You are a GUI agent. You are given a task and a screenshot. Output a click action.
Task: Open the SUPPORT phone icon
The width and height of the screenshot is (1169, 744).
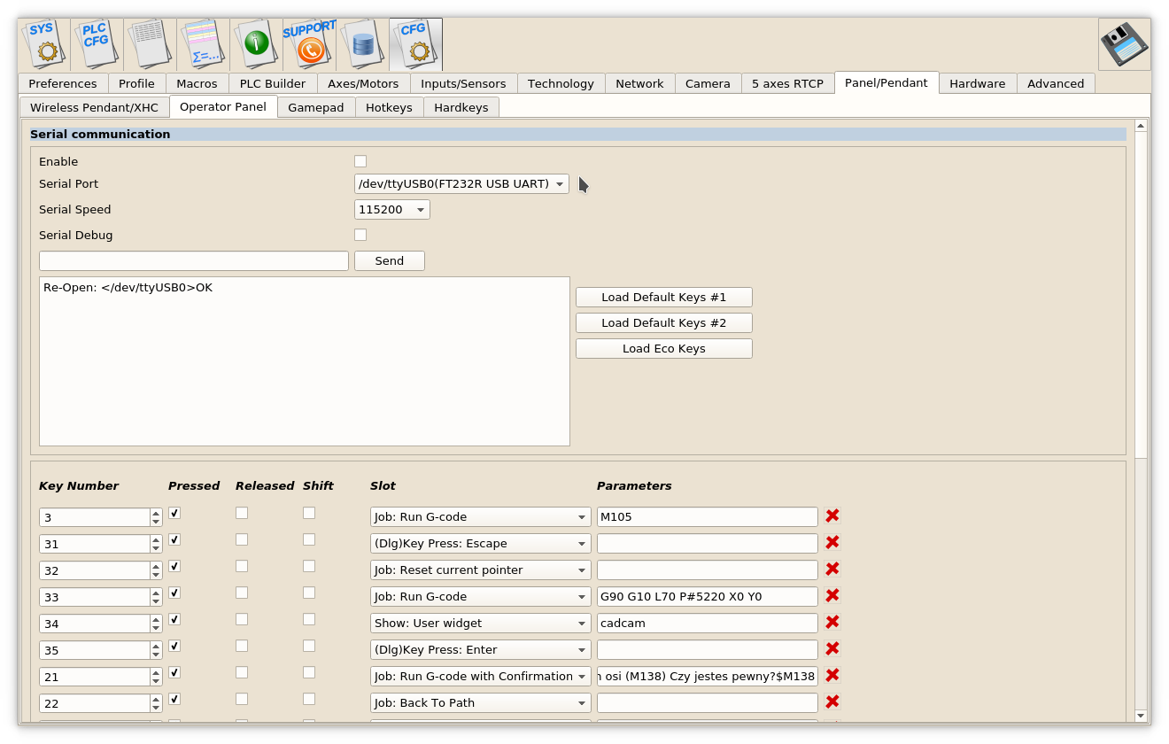click(x=309, y=44)
